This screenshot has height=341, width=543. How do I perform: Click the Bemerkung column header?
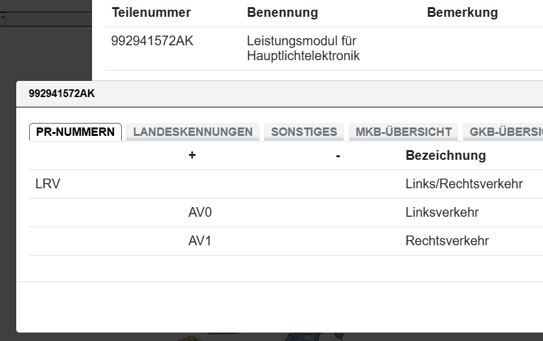pyautogui.click(x=462, y=13)
